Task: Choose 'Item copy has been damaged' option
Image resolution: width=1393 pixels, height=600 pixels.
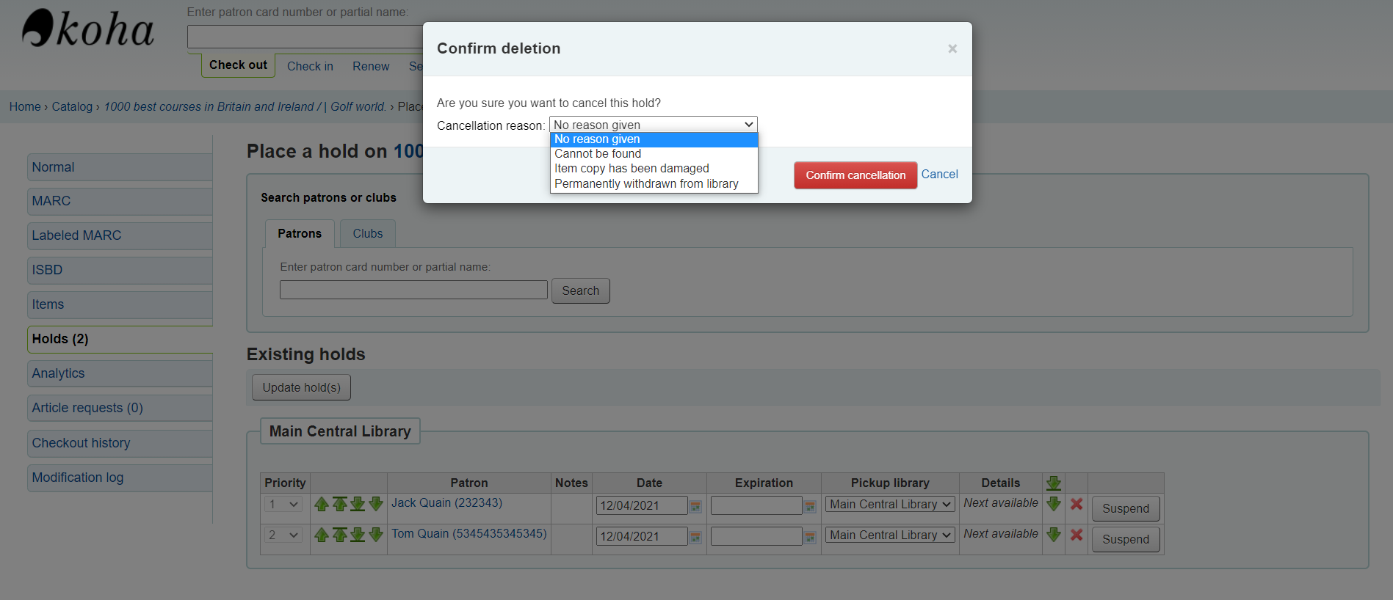Action: point(632,169)
